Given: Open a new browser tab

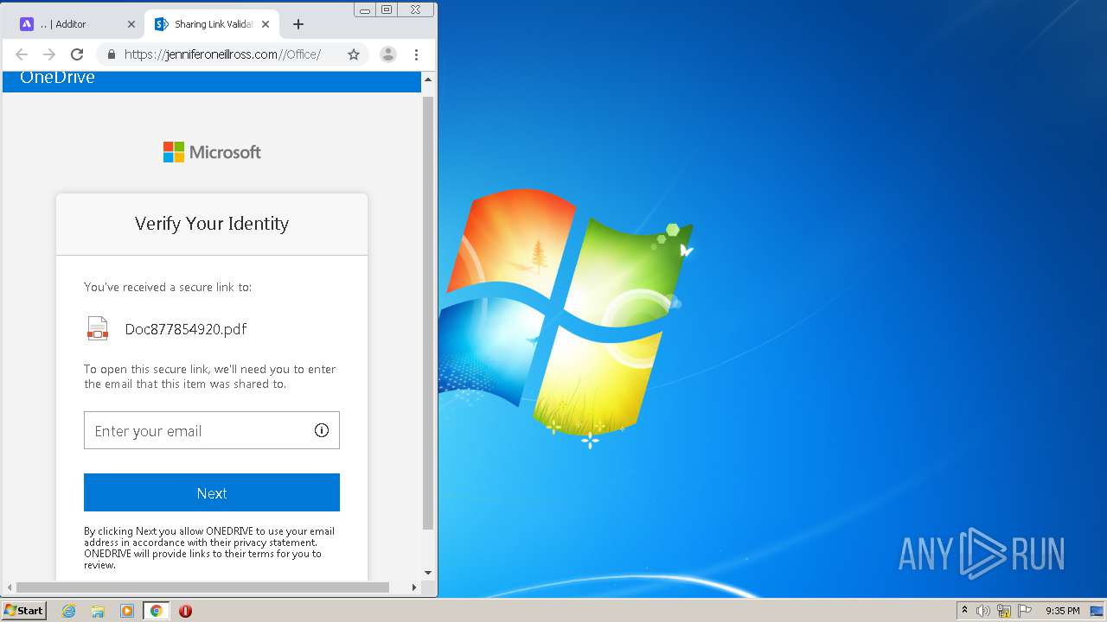Looking at the screenshot, I should pyautogui.click(x=298, y=24).
